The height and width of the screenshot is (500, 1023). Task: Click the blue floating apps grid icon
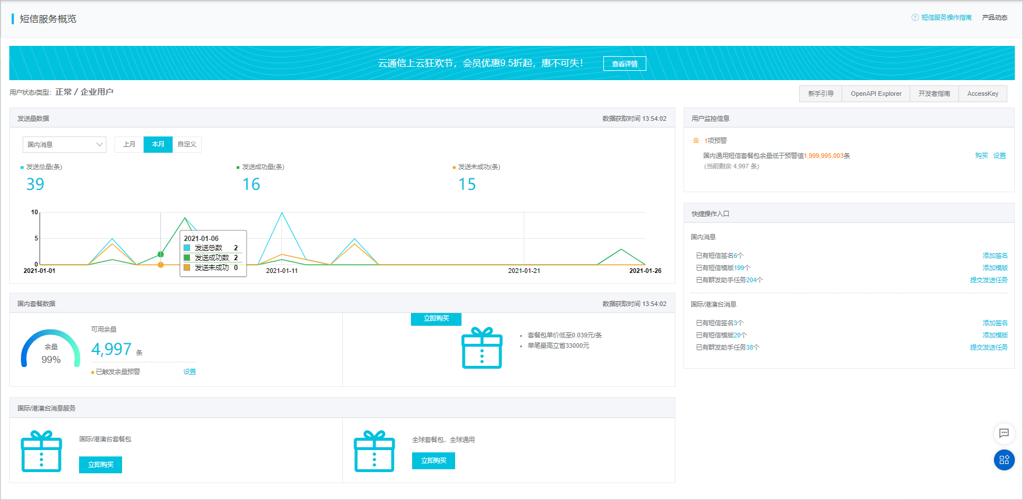[1004, 460]
